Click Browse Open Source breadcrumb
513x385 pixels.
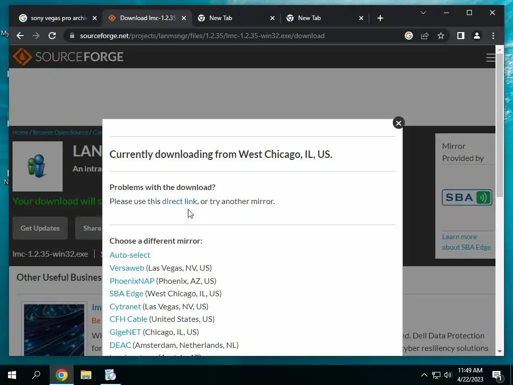click(61, 132)
